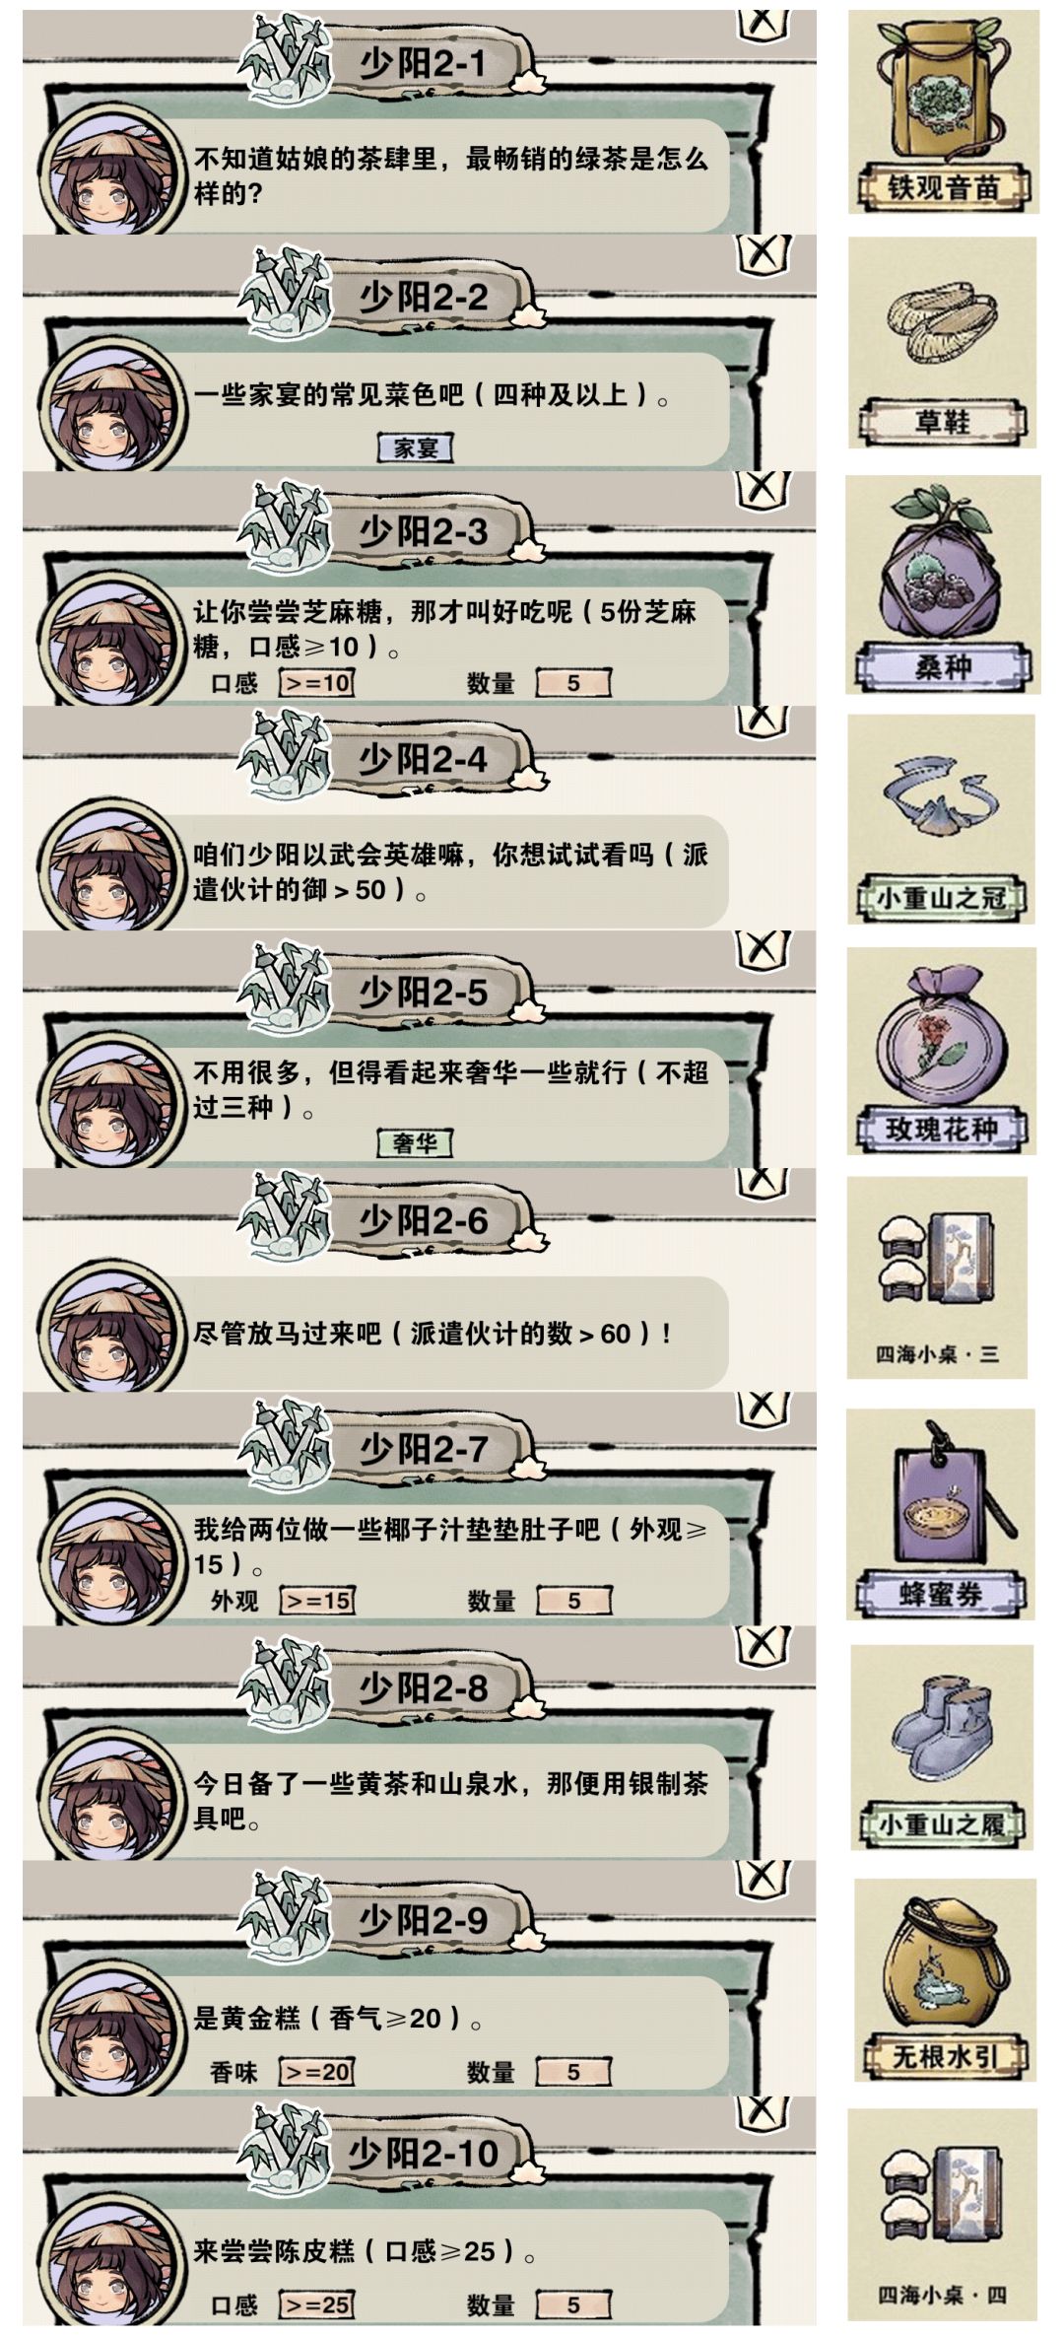1064x2337 pixels.
Task: Open the 少阳2-10 stage title banner
Action: [x=424, y=2153]
